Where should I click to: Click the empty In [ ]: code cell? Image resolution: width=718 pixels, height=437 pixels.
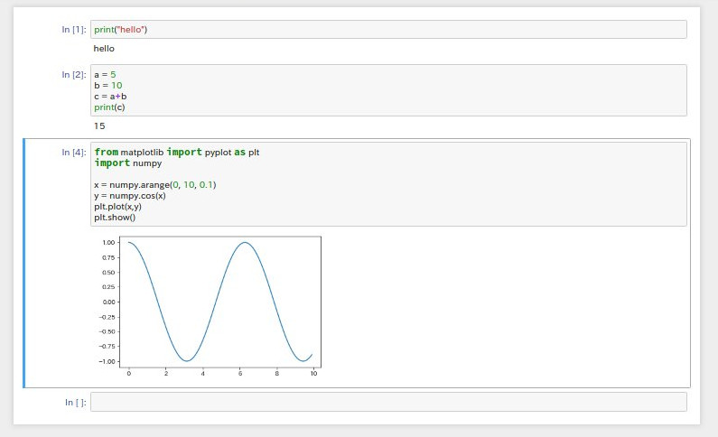click(388, 402)
